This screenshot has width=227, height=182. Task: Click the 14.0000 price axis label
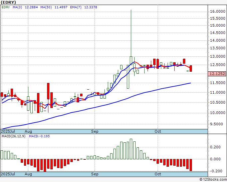[217, 40]
